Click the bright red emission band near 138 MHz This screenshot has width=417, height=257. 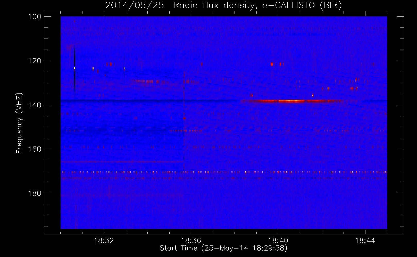[x=291, y=101]
